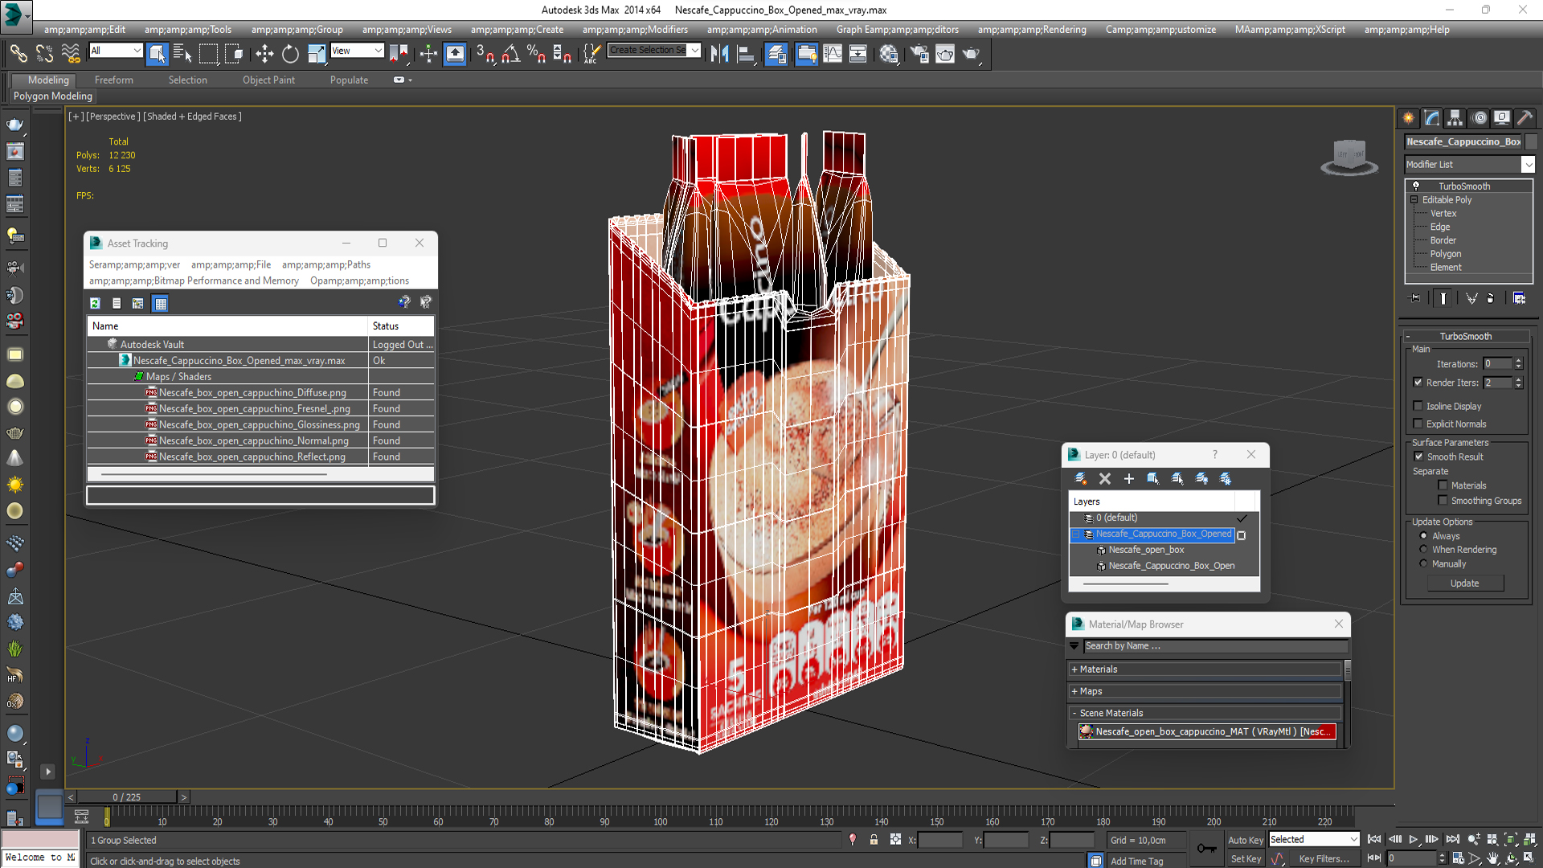
Task: Open the Rendering menu
Action: point(1032,30)
